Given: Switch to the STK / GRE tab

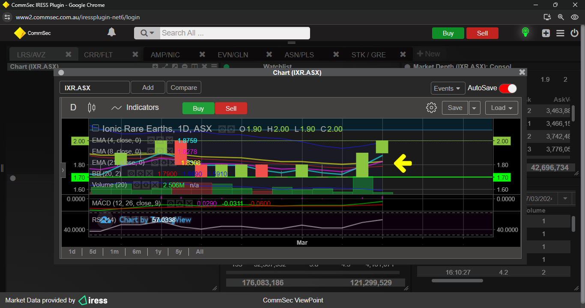Looking at the screenshot, I should point(368,55).
